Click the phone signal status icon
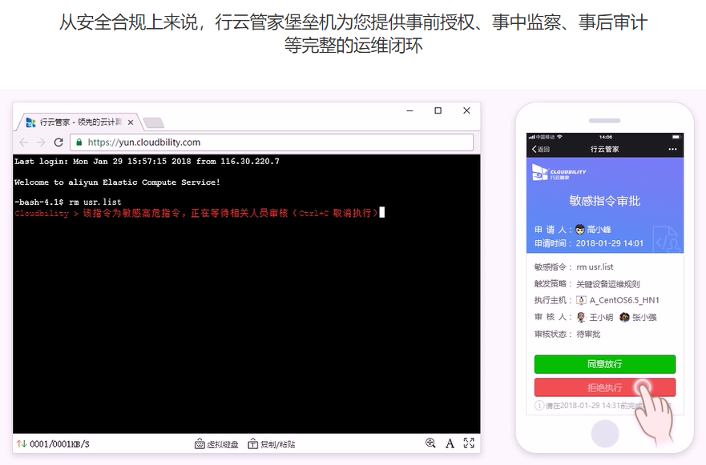 [532, 137]
